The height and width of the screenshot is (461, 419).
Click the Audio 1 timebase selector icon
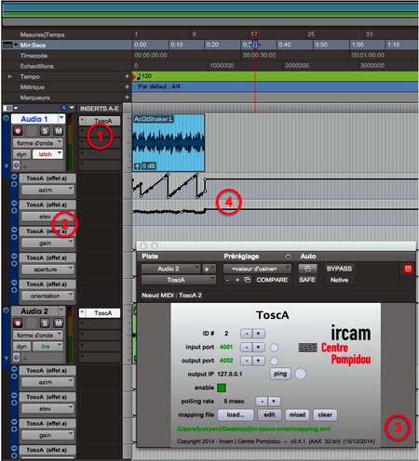pyautogui.click(x=16, y=165)
